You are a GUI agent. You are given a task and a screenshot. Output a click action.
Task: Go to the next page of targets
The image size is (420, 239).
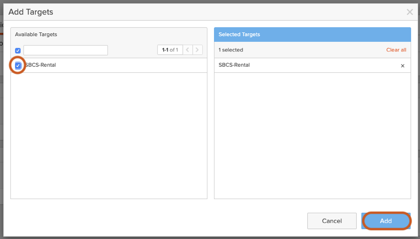[x=197, y=50]
